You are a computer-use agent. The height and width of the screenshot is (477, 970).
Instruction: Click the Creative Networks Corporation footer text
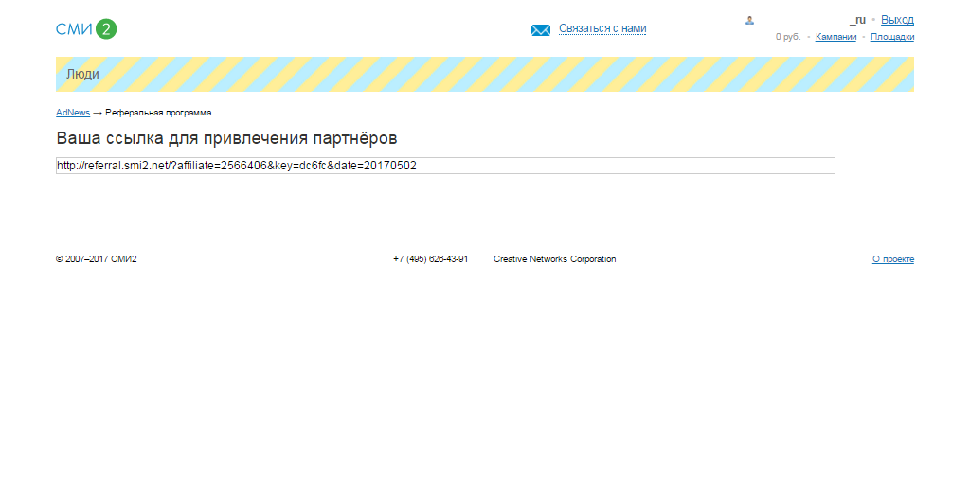click(x=555, y=259)
